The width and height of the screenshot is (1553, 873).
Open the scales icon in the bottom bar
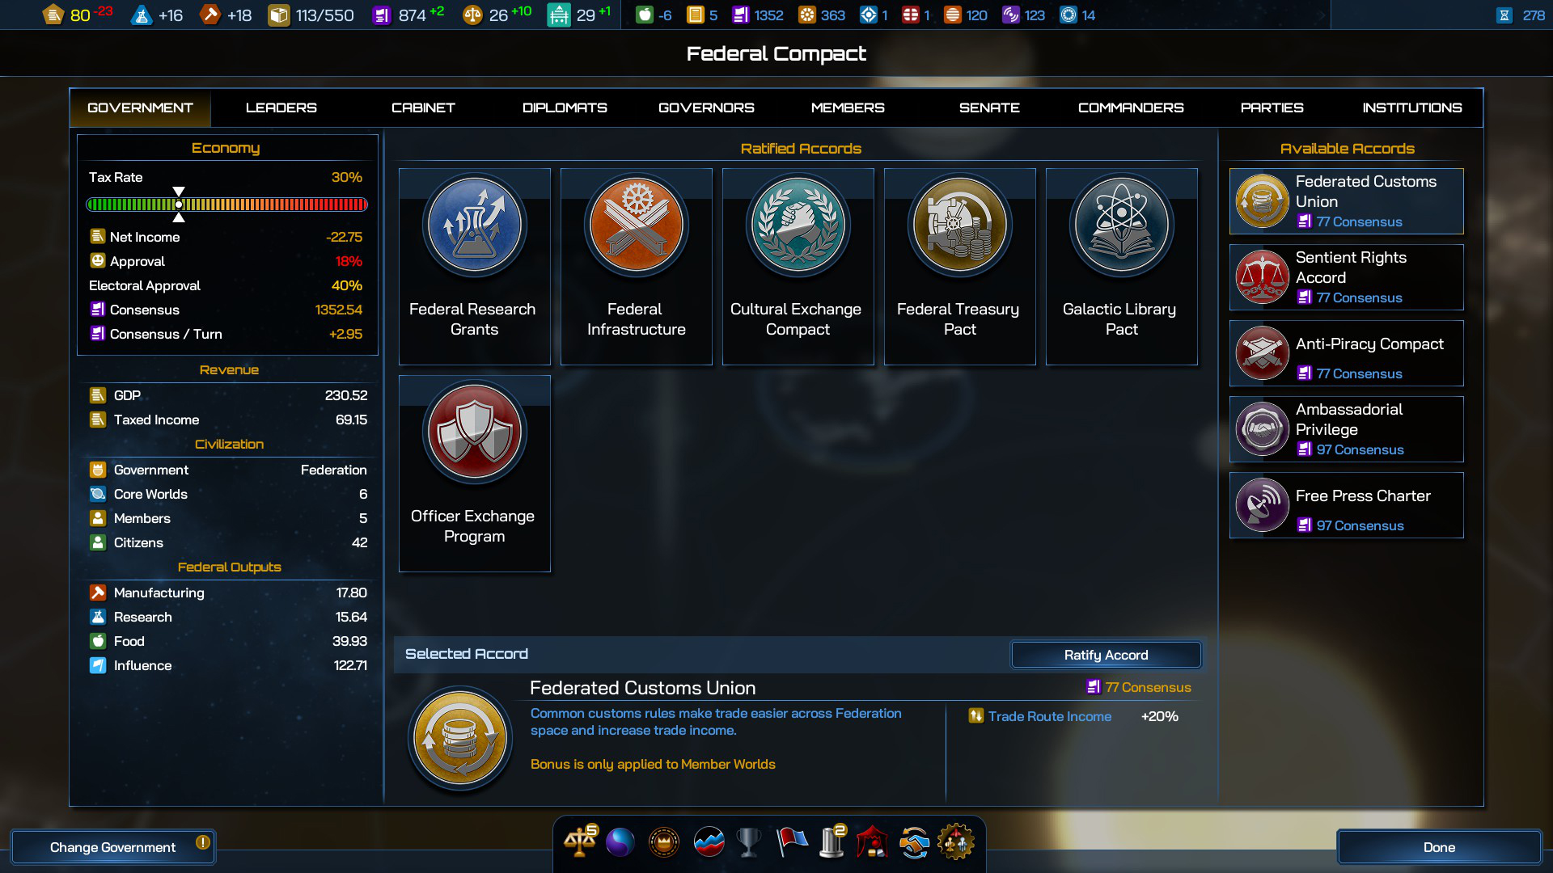[x=580, y=842]
